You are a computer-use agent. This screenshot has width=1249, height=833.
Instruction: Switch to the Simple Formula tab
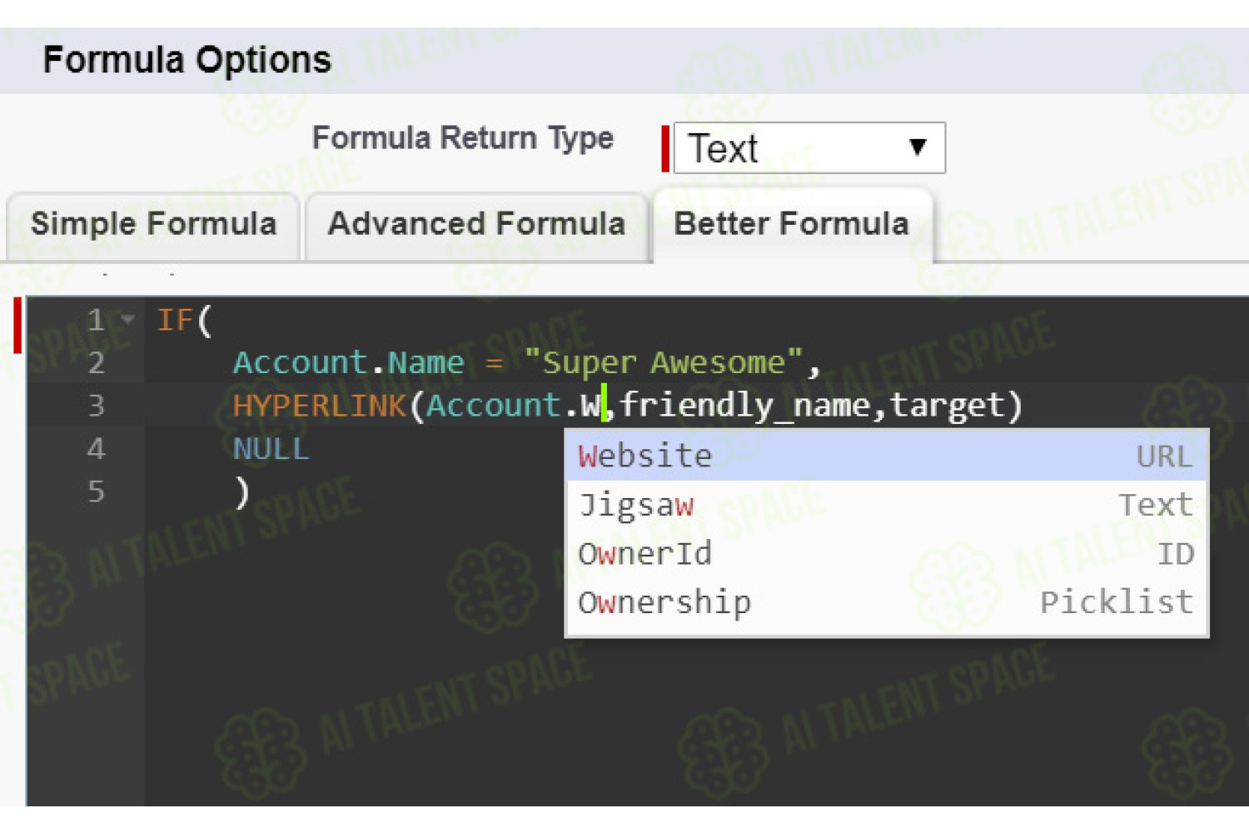(153, 225)
